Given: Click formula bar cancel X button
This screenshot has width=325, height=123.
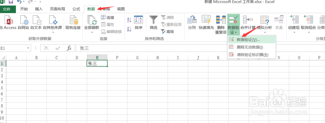Looking at the screenshot, I should pos(46,48).
